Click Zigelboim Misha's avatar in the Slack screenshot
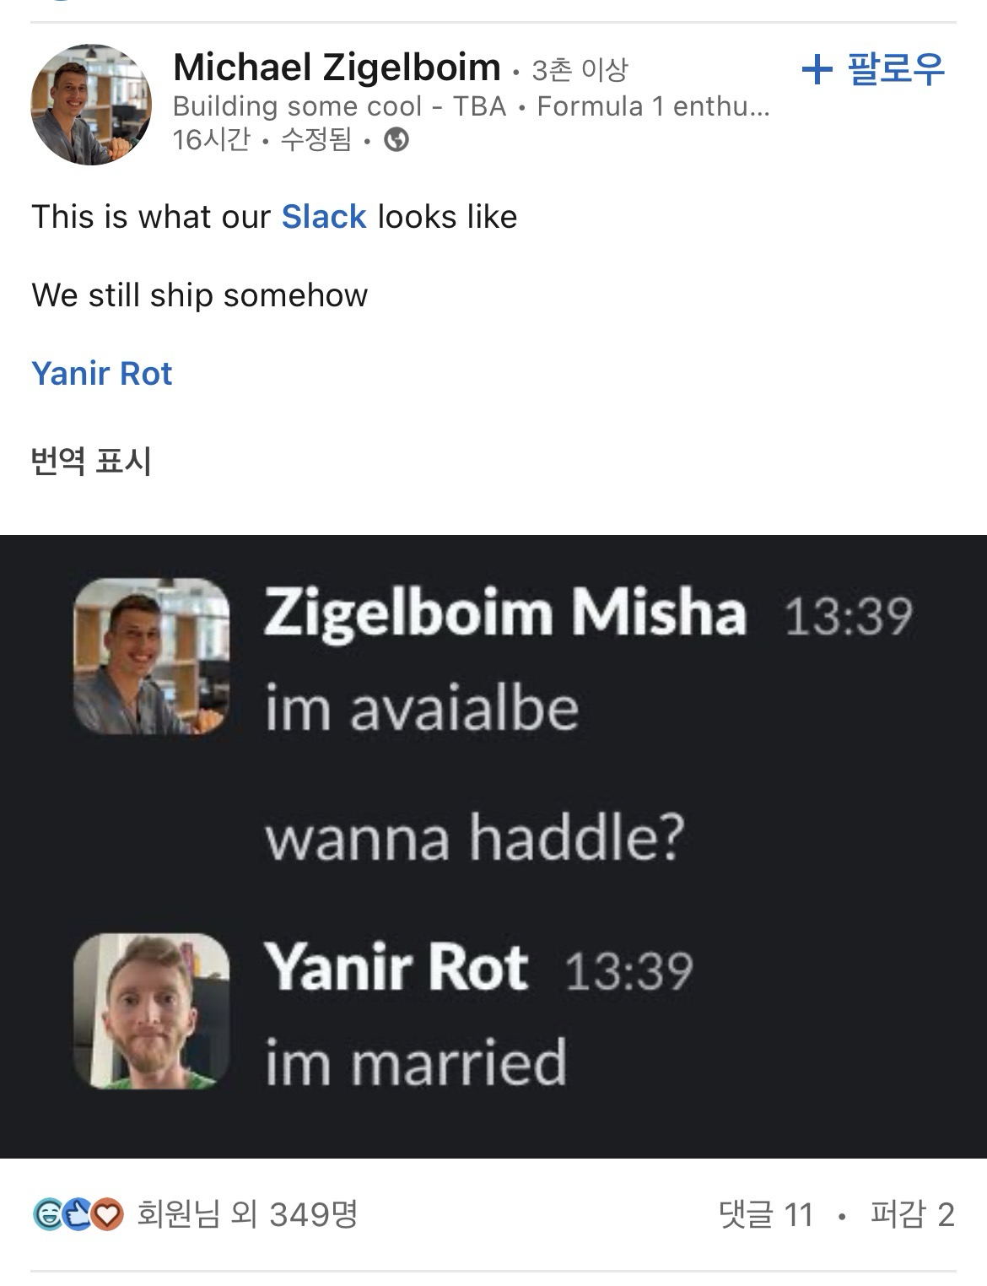Screen dimensions: 987x1286 pos(152,656)
